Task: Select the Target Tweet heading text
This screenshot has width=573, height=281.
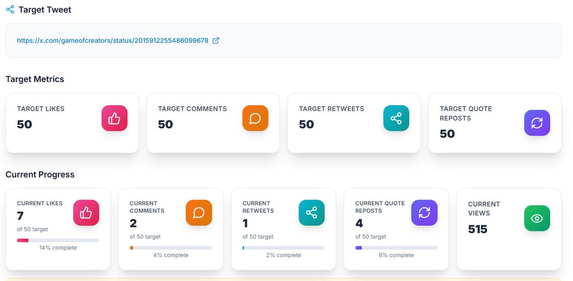Action: coord(45,10)
